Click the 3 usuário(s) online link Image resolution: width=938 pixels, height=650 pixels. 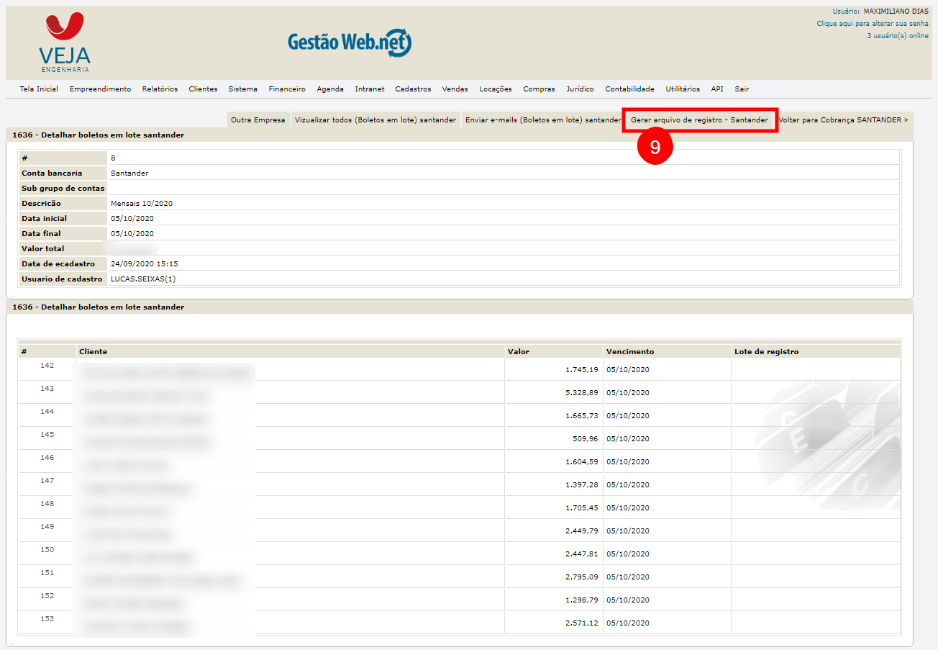(x=897, y=36)
